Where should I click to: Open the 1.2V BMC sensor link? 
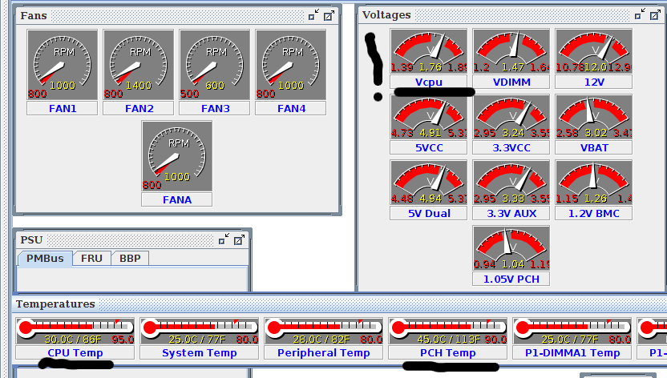593,213
